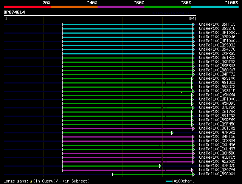Click the purple alignment bar for C5XBG4

[x=128, y=141]
